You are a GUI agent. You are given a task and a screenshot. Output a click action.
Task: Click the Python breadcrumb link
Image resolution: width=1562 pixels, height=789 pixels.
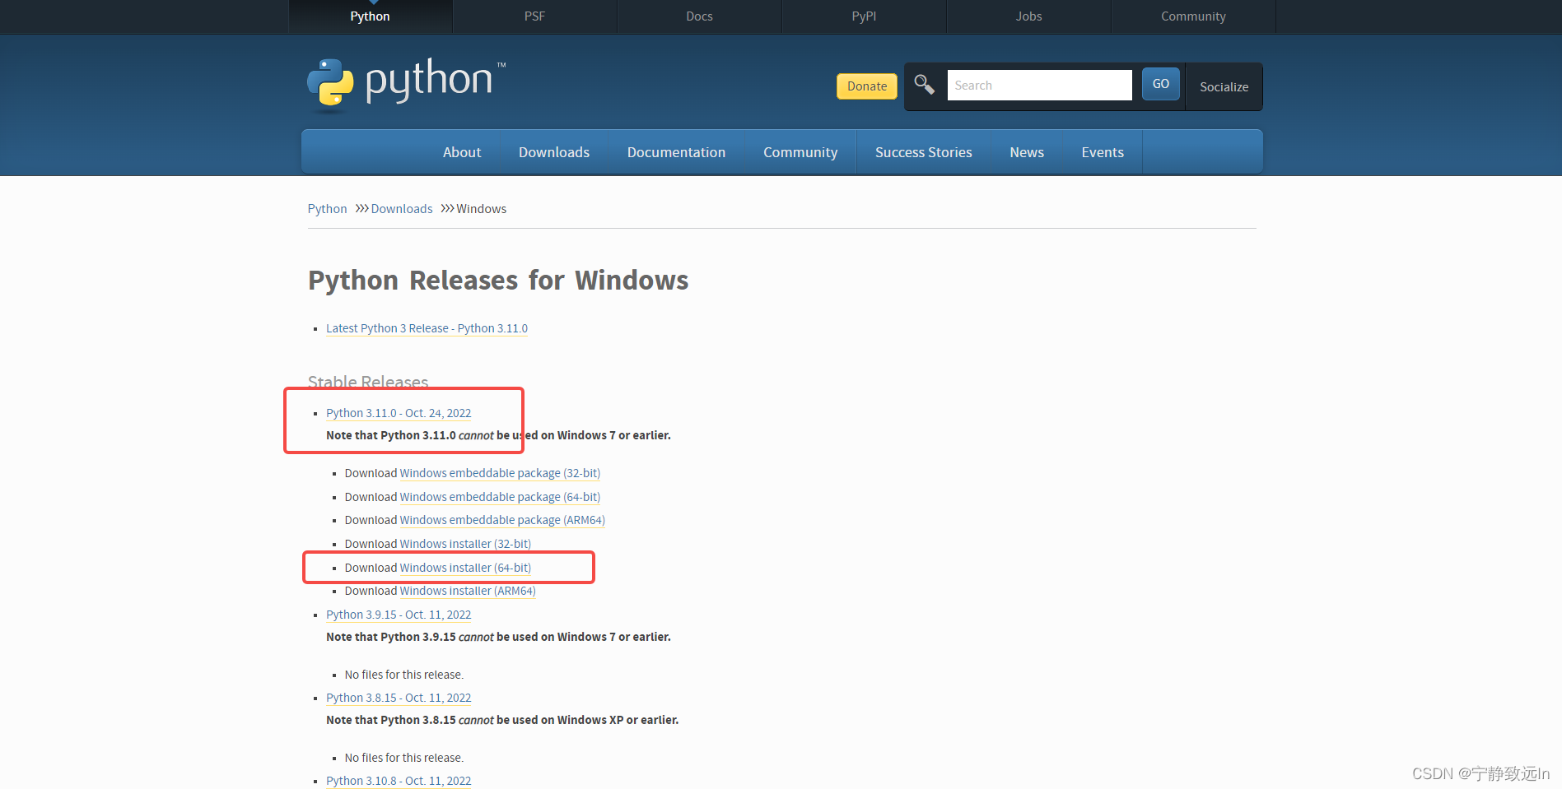[327, 209]
